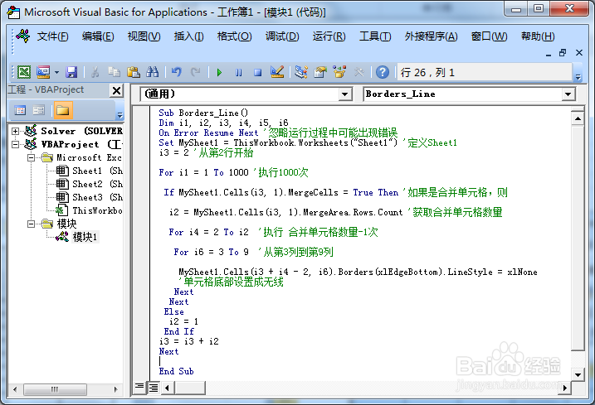
Task: Click the 'Sub Borders_Line()' code line
Action: (x=203, y=113)
